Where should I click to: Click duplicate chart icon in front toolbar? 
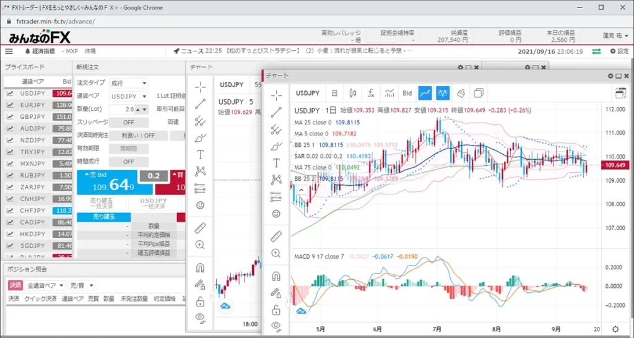click(479, 93)
